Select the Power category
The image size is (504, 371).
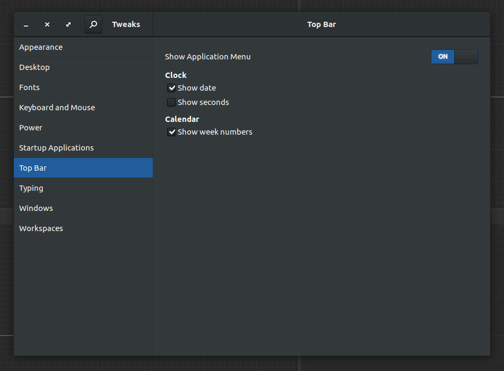83,128
